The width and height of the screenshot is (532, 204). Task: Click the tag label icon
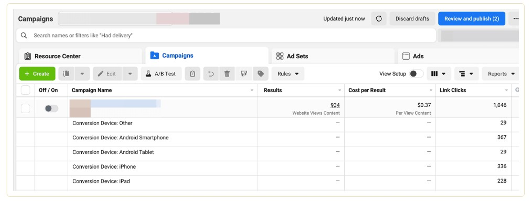pos(261,74)
